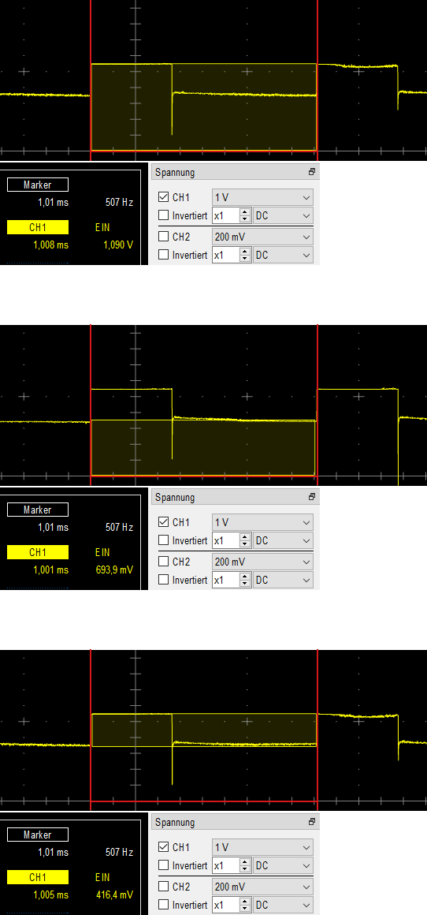Click the CH1 x1 input field in bottom panel
This screenshot has width=427, height=915.
click(226, 865)
